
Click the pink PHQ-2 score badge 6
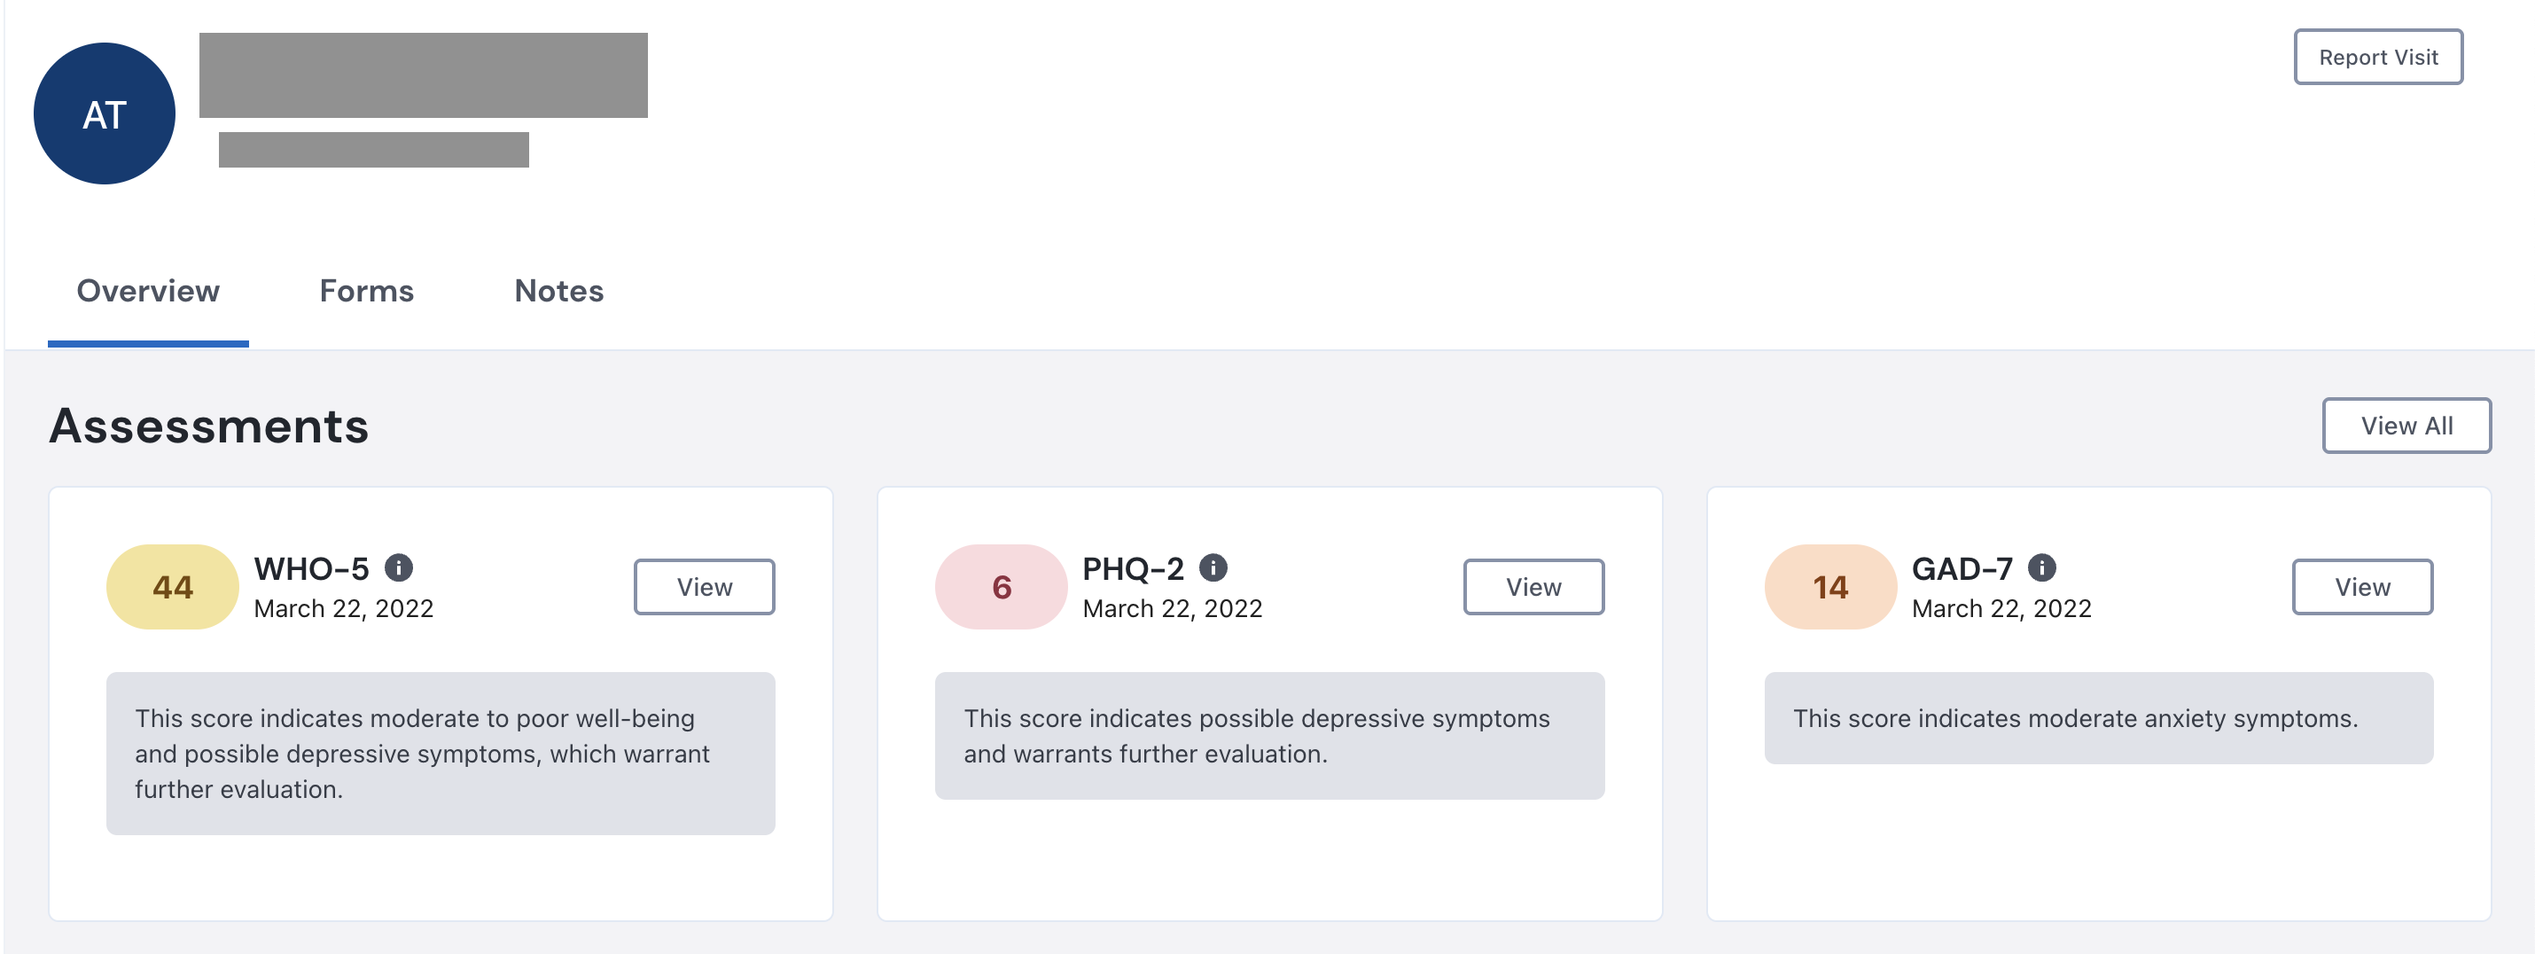pos(1001,588)
